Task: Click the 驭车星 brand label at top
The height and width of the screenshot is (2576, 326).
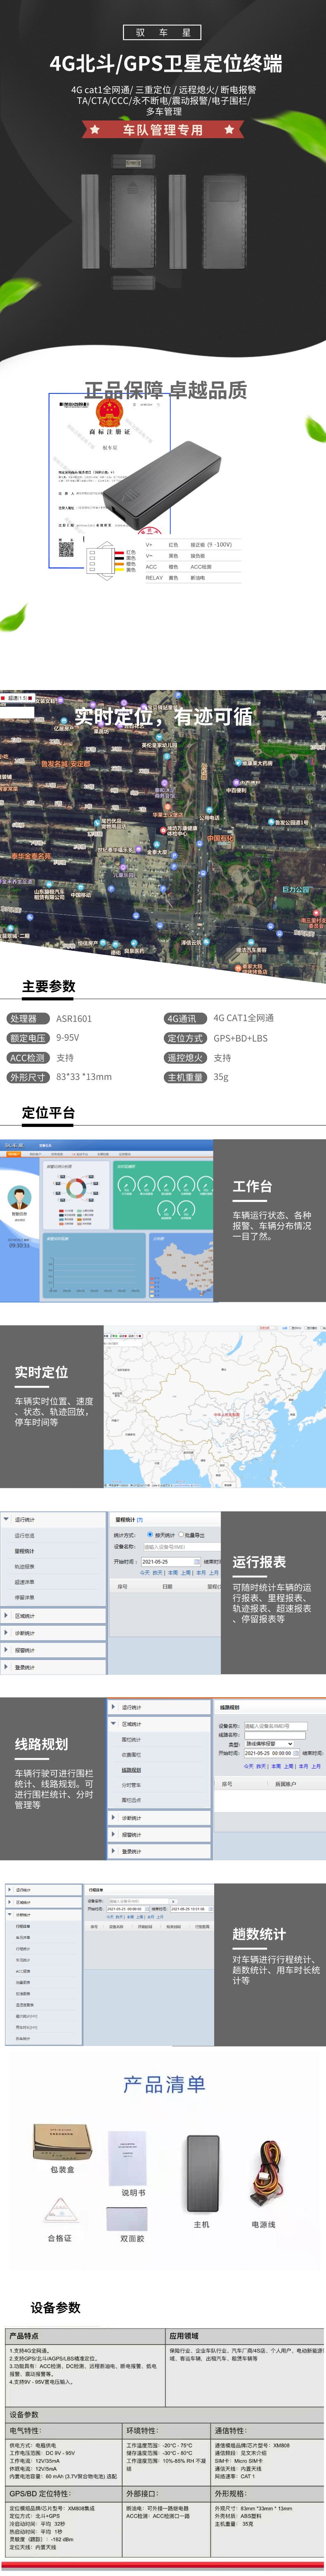Action: click(x=163, y=32)
